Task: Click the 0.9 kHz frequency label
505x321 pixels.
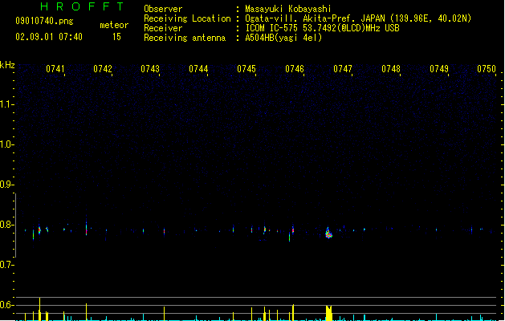Action: (x=6, y=185)
